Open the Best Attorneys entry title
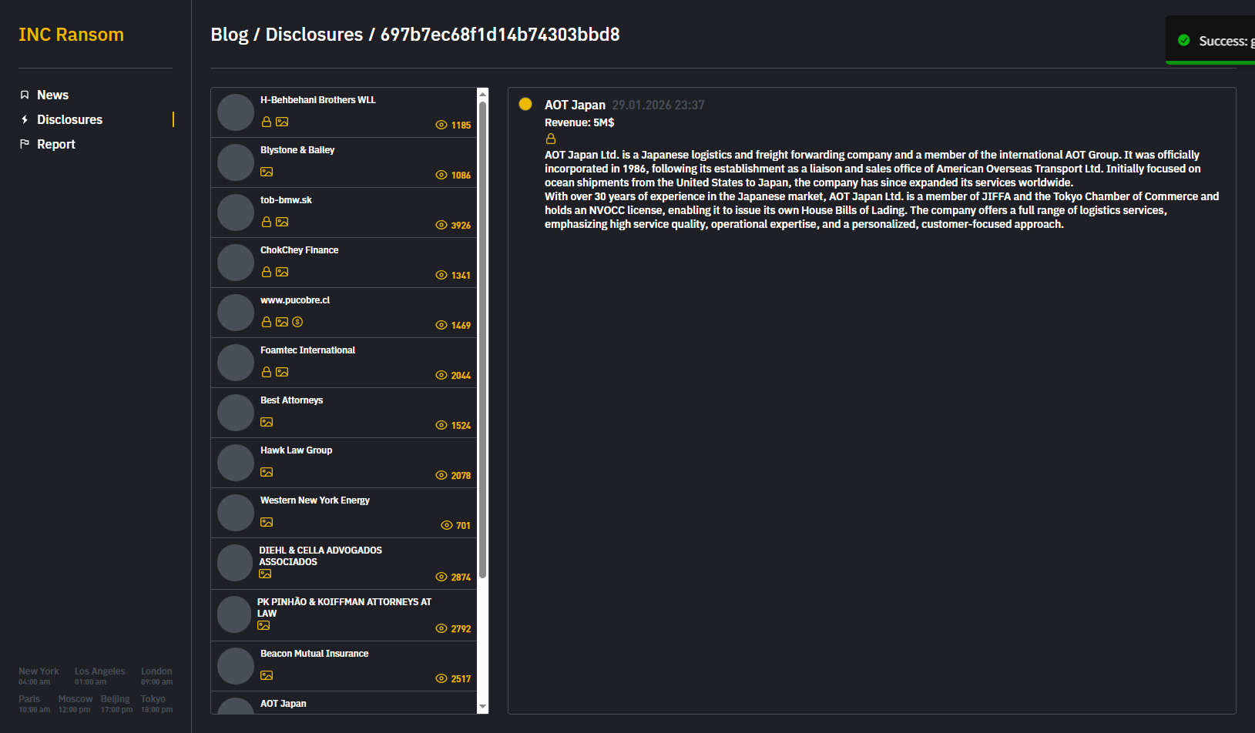 [291, 400]
